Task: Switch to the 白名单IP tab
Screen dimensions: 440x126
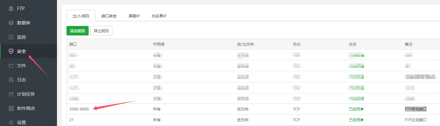Action: 159,16
